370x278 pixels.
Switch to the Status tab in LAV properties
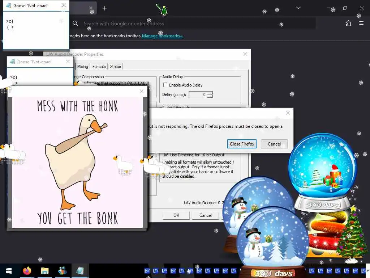pos(115,67)
